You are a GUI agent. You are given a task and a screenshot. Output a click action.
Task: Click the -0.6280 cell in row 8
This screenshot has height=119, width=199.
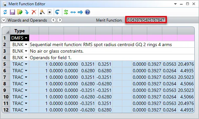[x=104, y=84]
